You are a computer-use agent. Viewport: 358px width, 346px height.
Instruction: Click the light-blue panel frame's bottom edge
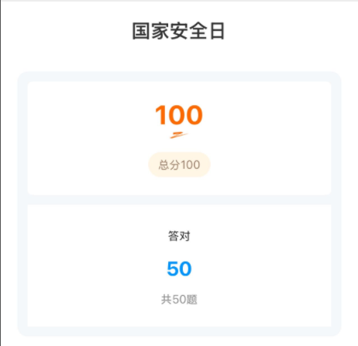(x=179, y=331)
